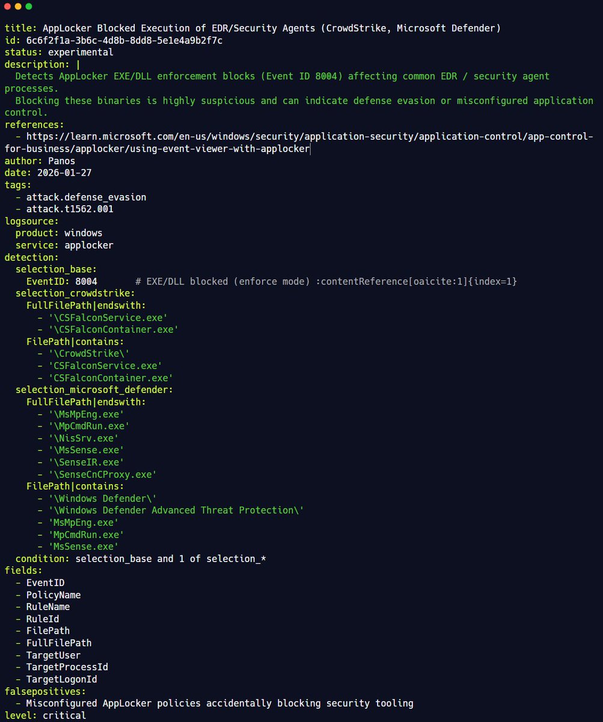Click the date value 2026-01-27
This screenshot has height=722, width=603.
click(64, 173)
